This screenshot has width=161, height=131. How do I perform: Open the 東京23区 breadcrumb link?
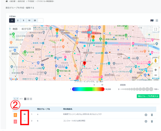click(x=22, y=1)
